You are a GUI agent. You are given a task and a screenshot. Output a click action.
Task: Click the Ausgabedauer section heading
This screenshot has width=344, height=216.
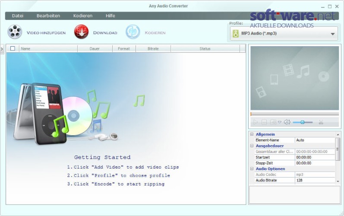point(270,146)
